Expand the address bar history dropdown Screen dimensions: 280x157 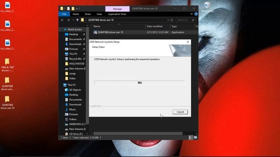[168, 20]
